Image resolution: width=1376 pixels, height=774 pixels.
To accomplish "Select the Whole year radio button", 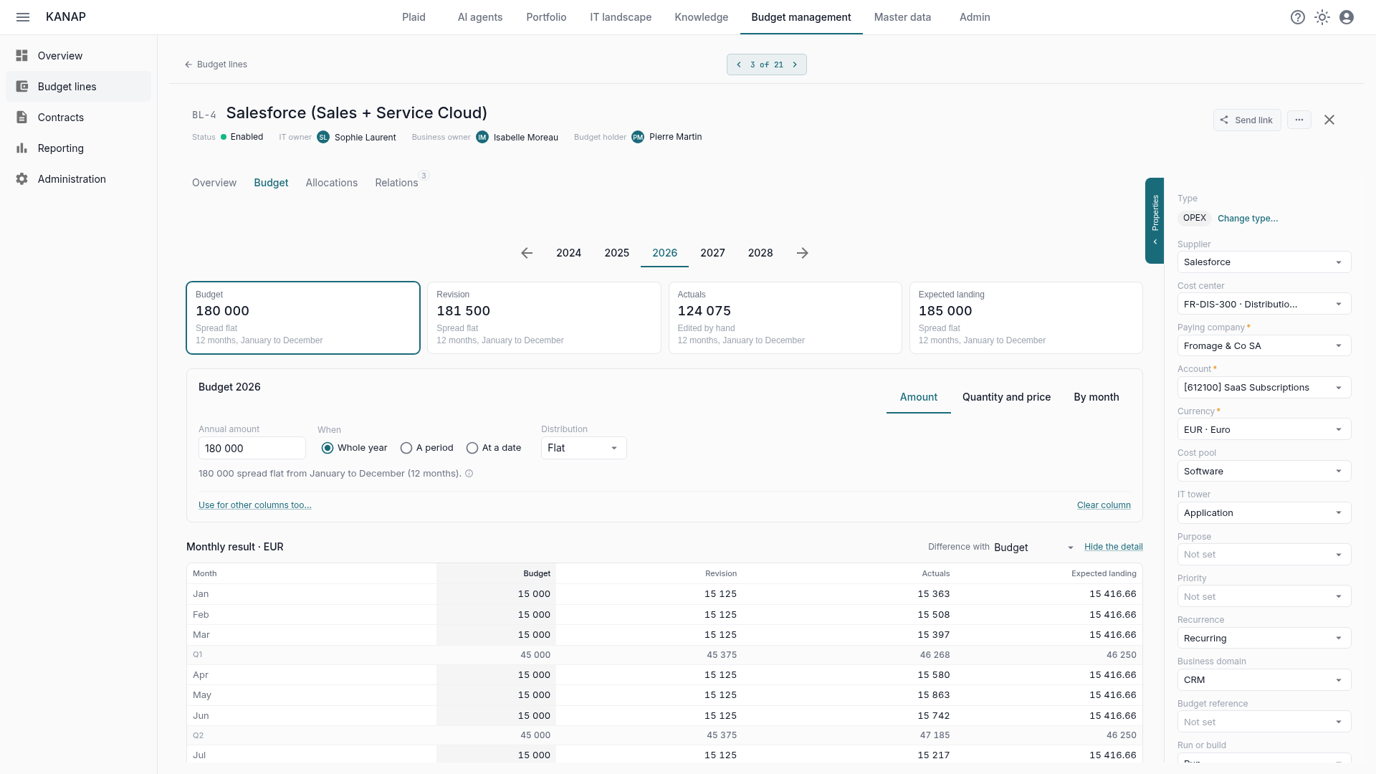I will [328, 448].
